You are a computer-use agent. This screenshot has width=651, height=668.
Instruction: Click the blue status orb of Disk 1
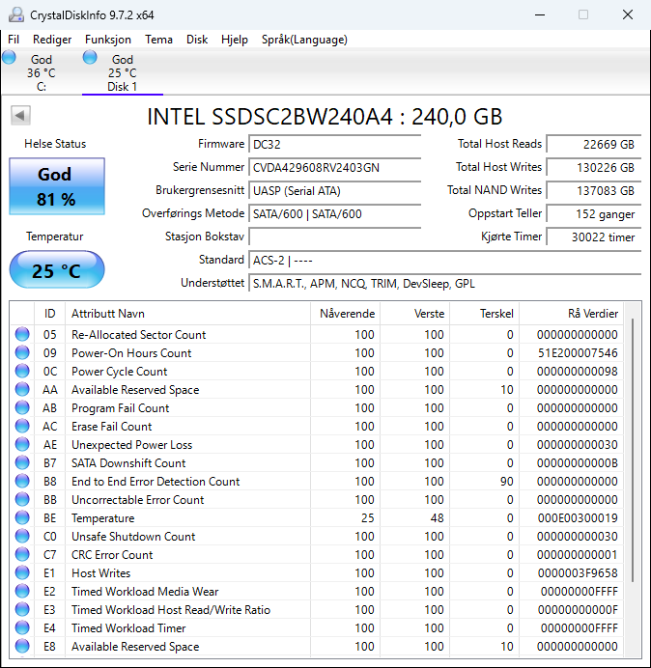(90, 57)
